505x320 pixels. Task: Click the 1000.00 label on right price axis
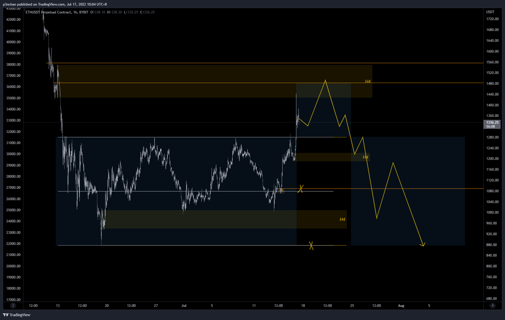coord(492,212)
